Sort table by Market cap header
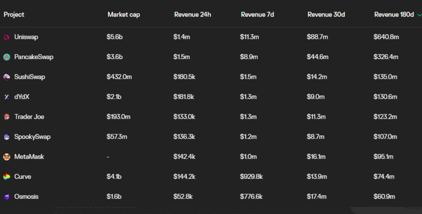The image size is (422, 214). pos(124,15)
